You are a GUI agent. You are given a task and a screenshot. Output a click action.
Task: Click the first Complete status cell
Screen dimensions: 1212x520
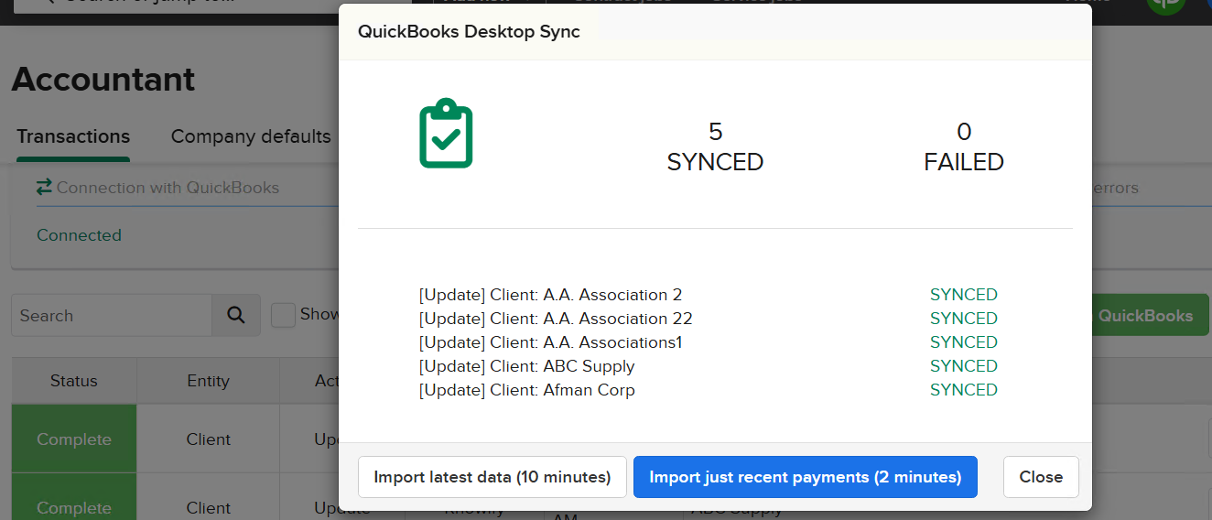74,439
